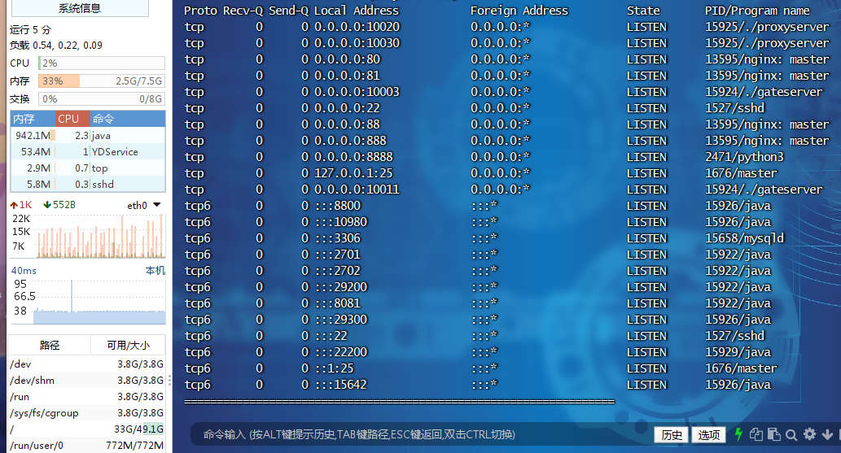Click the green lightning quick-command icon
Viewport: 841px width, 453px height.
point(738,434)
